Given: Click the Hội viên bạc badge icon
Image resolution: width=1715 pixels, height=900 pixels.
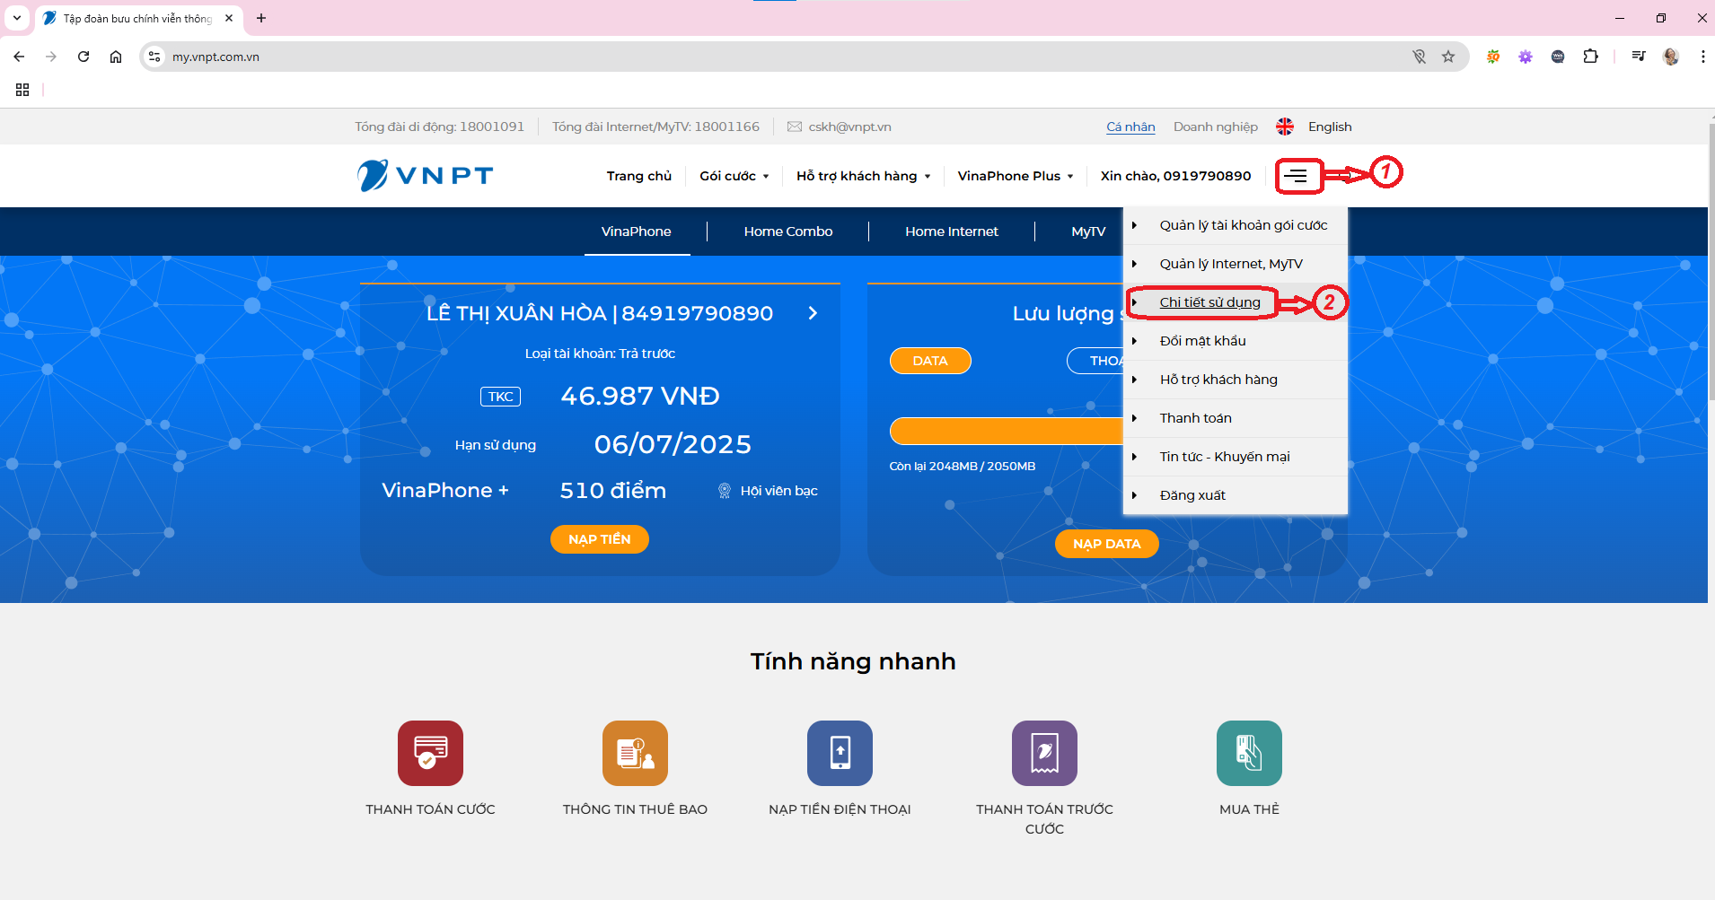Looking at the screenshot, I should [725, 491].
